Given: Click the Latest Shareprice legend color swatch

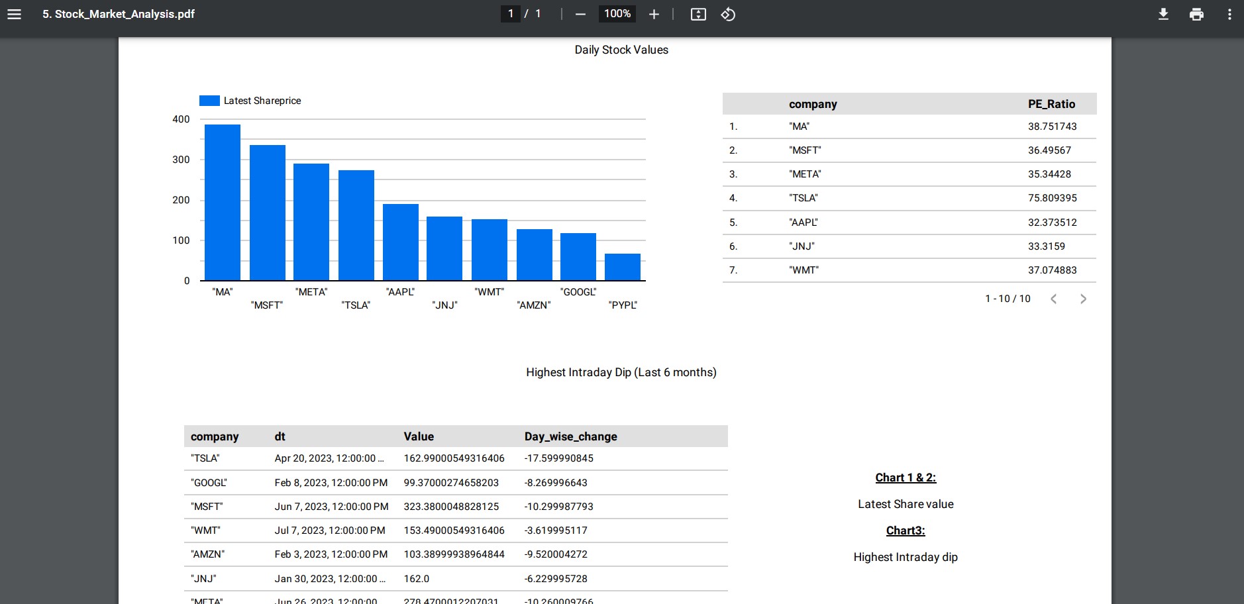Looking at the screenshot, I should coord(209,101).
